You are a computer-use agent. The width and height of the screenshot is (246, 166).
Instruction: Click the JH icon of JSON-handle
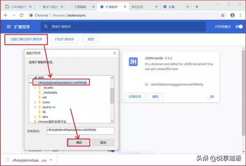[x=133, y=62]
